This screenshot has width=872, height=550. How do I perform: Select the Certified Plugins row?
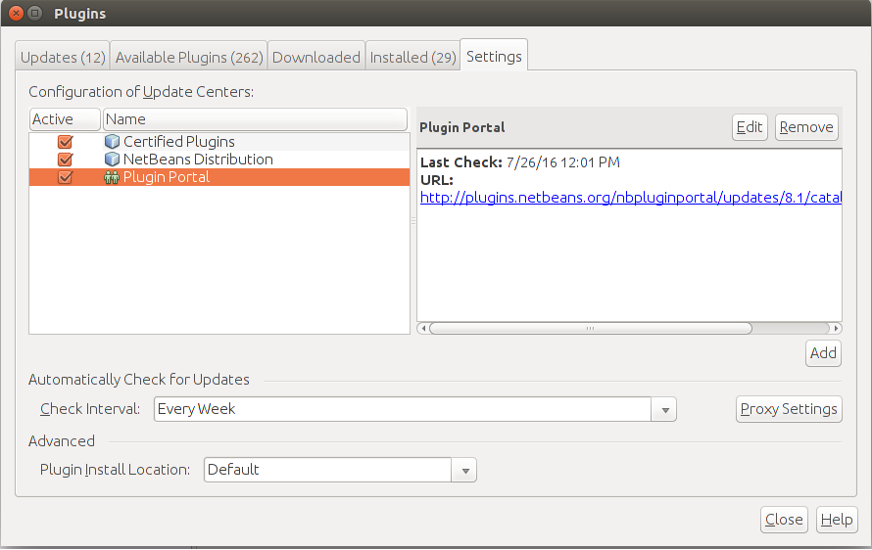click(x=219, y=142)
